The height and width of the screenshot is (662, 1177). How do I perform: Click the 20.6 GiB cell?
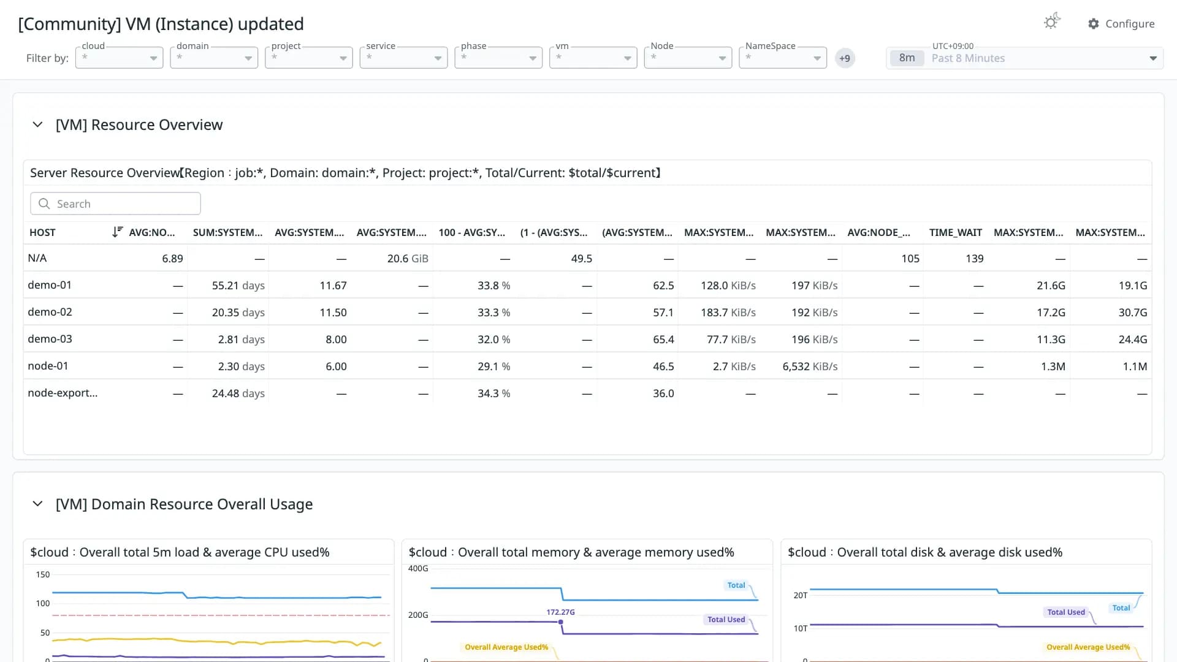pos(408,259)
